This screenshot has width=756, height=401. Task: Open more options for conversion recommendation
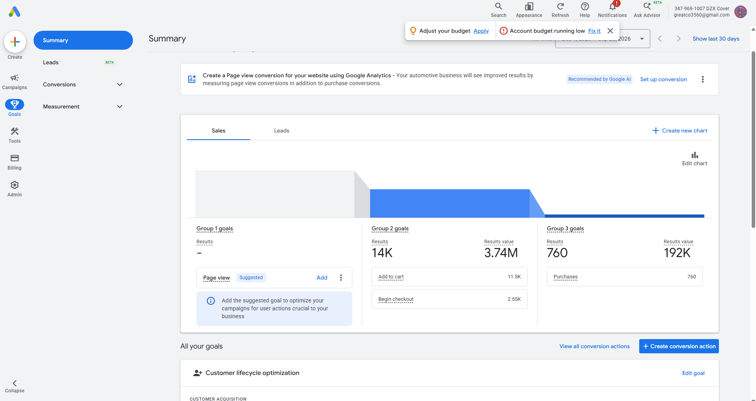[703, 79]
